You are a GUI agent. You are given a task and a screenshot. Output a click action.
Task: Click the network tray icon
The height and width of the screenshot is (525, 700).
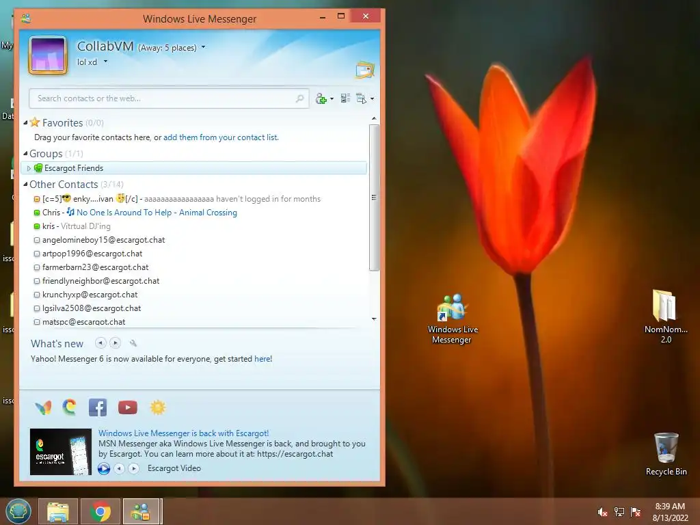[619, 512]
